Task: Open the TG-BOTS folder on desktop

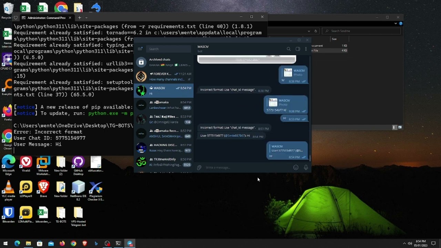Action: point(61,215)
